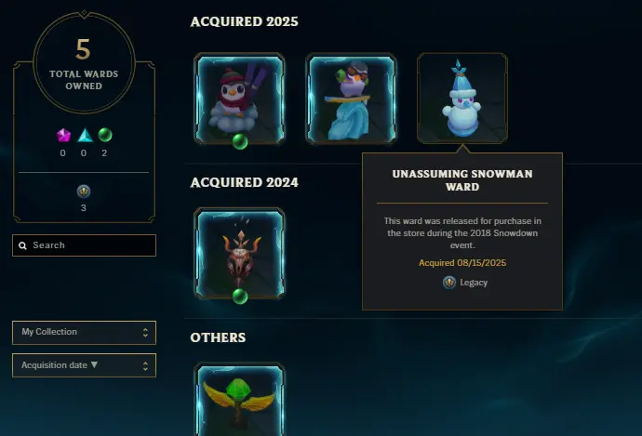Select the horned skull ward from 2024
The image size is (642, 436).
click(x=239, y=253)
